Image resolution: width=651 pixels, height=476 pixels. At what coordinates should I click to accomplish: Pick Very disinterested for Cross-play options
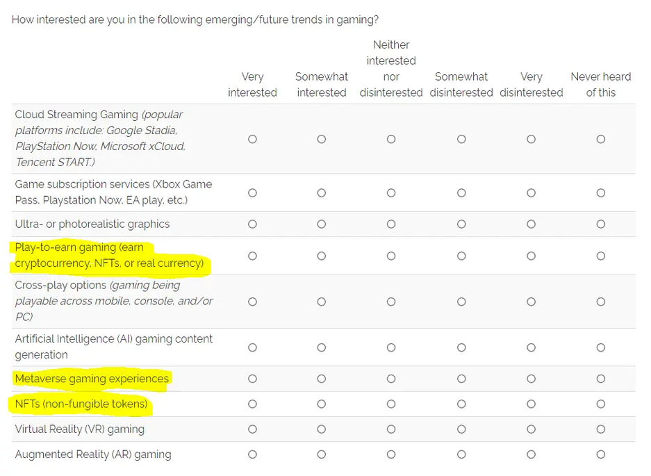[531, 302]
